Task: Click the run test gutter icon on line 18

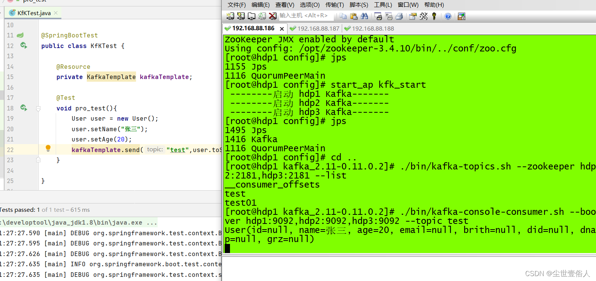Action: tap(23, 108)
